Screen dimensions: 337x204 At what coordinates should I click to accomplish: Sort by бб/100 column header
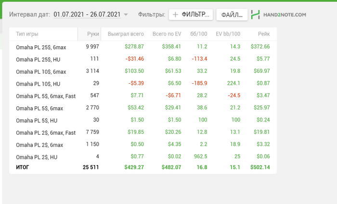(x=198, y=34)
